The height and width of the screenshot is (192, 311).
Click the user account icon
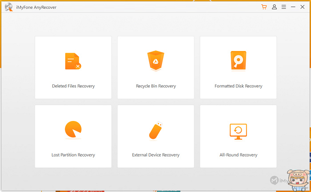coord(275,7)
